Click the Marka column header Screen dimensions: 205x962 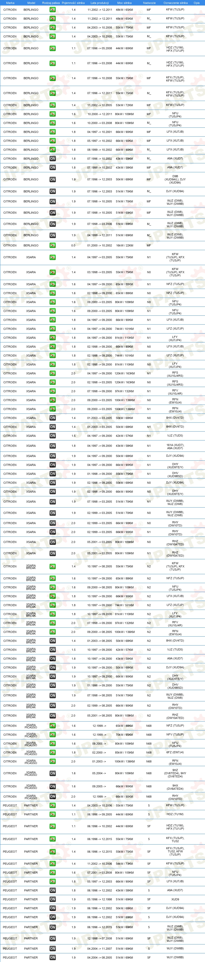tap(10, 3)
